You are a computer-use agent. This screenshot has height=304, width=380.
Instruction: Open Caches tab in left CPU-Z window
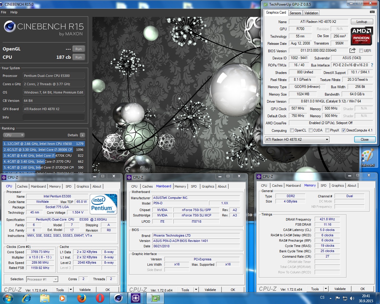tap(22, 186)
